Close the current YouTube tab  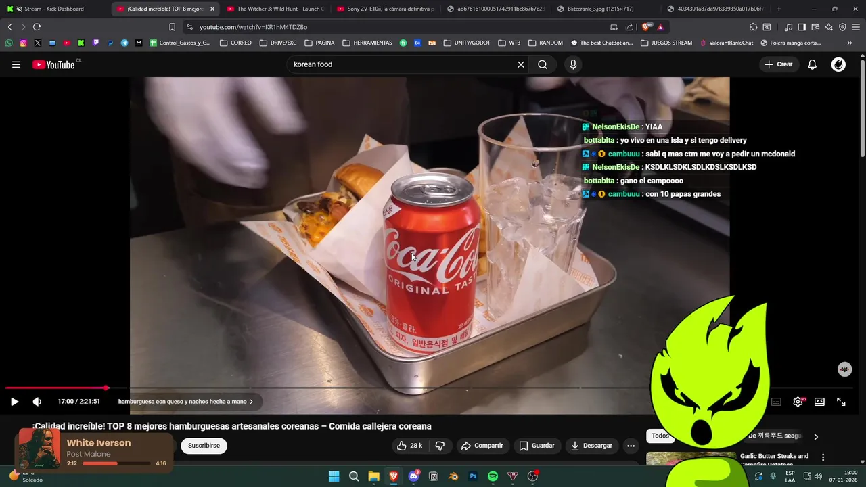pyautogui.click(x=212, y=9)
